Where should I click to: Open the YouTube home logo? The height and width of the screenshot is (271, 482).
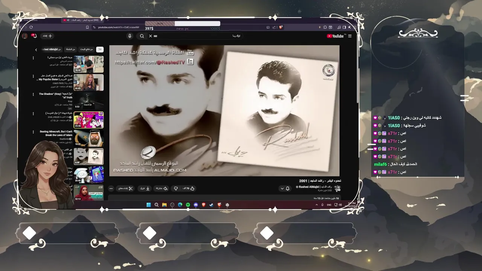coord(335,36)
